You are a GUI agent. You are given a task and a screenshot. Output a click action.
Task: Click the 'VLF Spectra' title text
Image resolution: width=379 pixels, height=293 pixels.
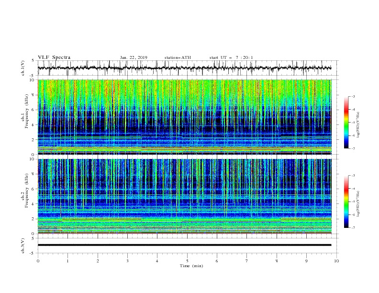click(54, 57)
